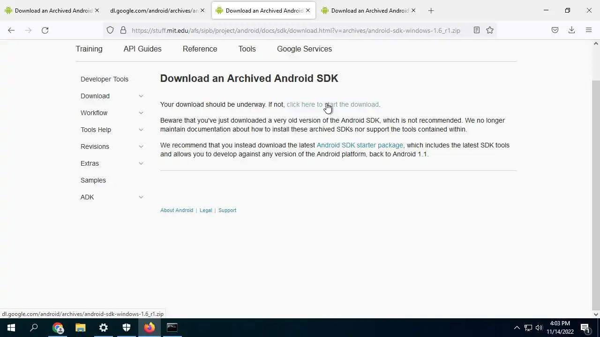Open the Download sidebar section
The height and width of the screenshot is (337, 600).
tap(95, 96)
